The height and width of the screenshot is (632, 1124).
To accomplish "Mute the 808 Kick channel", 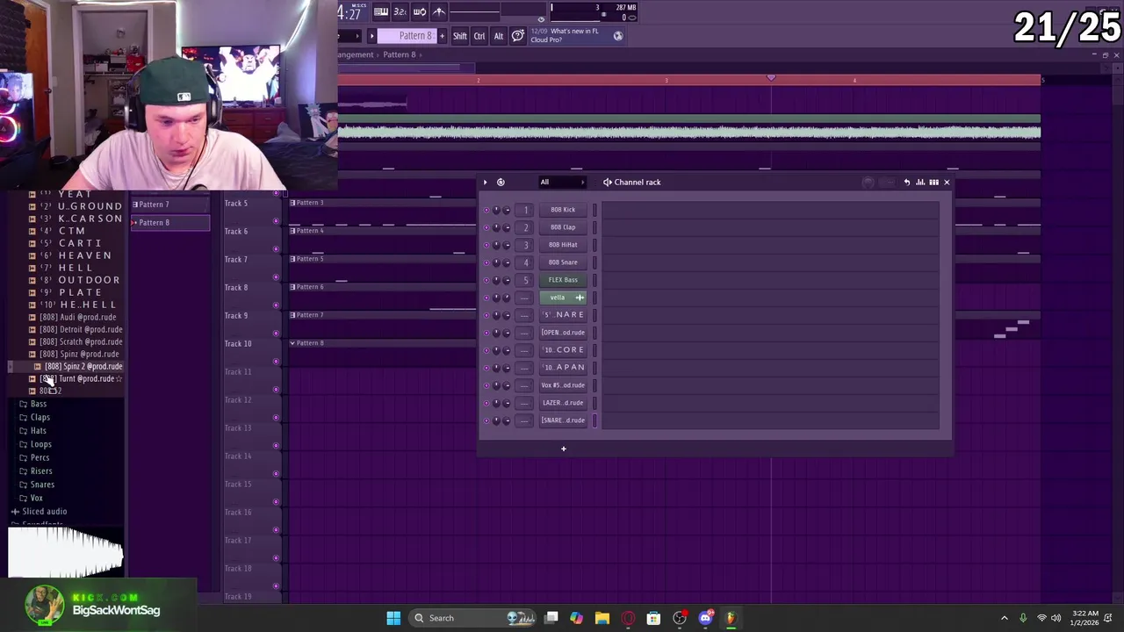I will (486, 210).
